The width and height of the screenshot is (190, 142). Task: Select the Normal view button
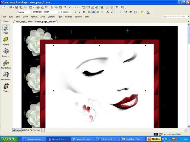point(17,130)
